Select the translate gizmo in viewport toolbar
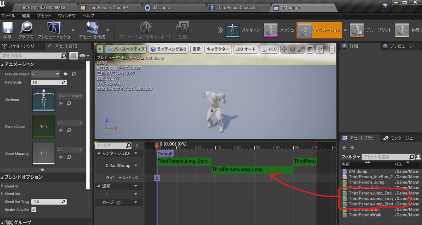The image size is (422, 225). [284, 49]
